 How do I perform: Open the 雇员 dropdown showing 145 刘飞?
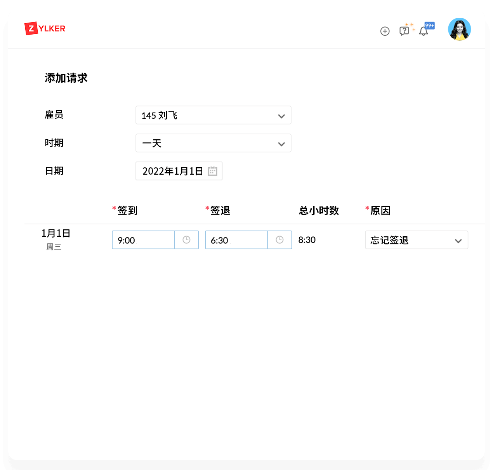213,115
